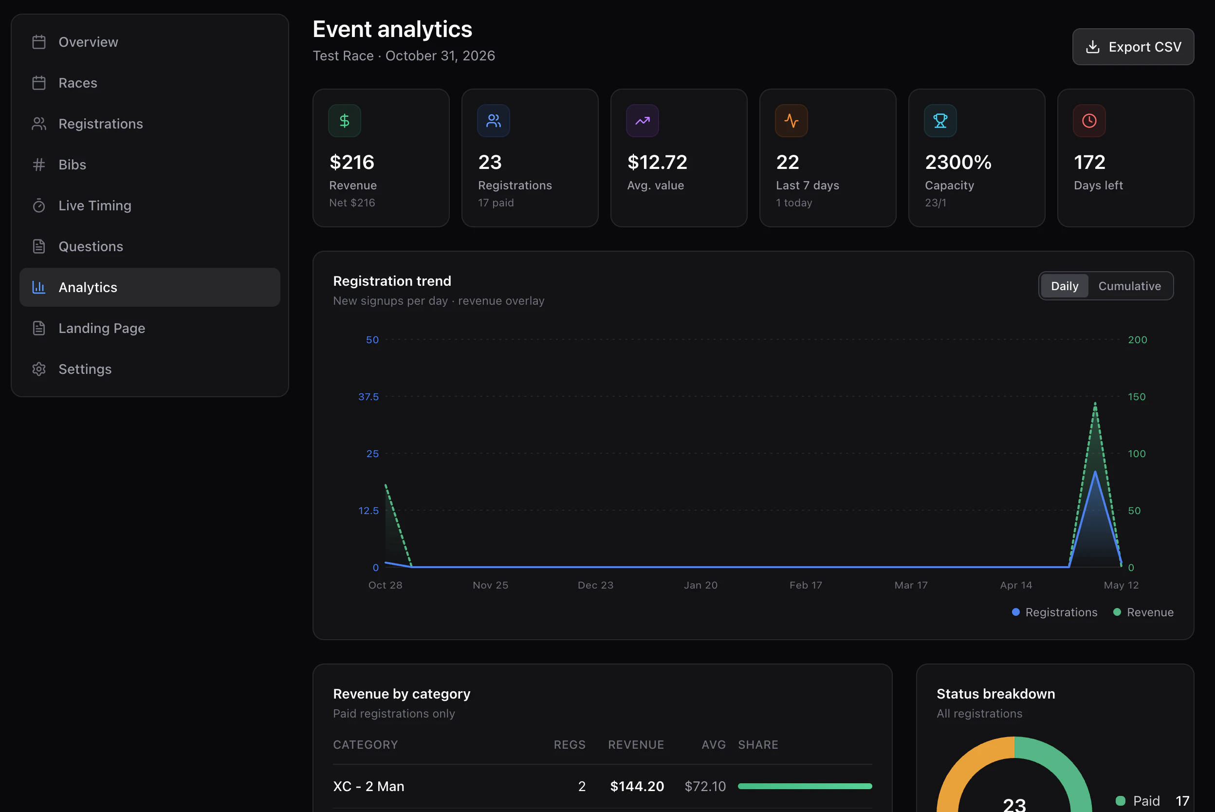The width and height of the screenshot is (1215, 812).
Task: Click the green dollar Revenue card icon
Action: [344, 121]
